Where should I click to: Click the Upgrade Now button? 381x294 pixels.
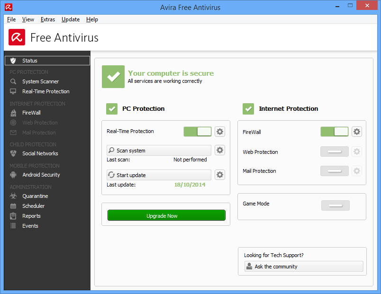[x=166, y=215]
